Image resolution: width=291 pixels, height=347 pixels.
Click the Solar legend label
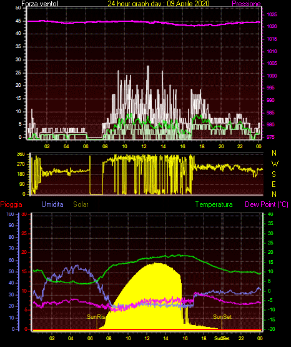(81, 204)
